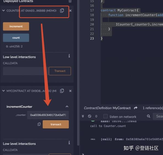
Task: Jump to MyContract references arrow icon
Action: (x=136, y=108)
